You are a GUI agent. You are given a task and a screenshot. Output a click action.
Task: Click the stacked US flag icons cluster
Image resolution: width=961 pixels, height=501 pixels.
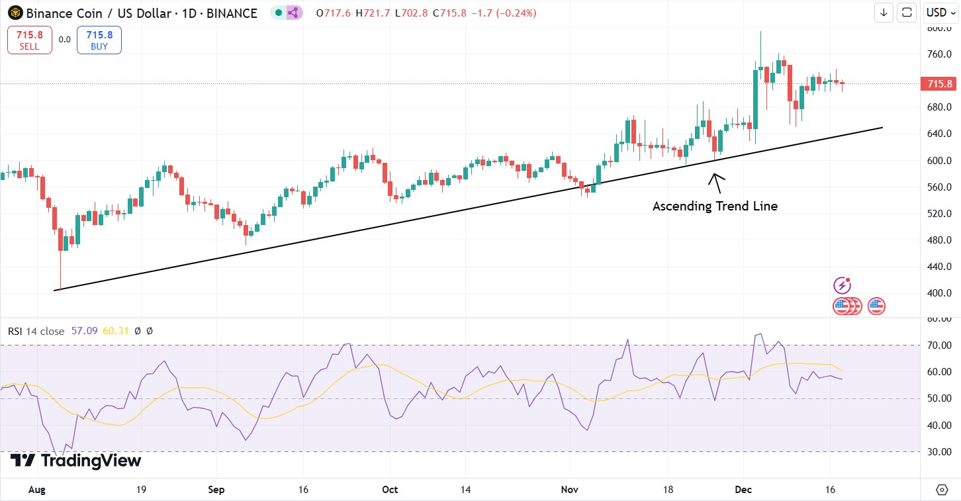847,306
